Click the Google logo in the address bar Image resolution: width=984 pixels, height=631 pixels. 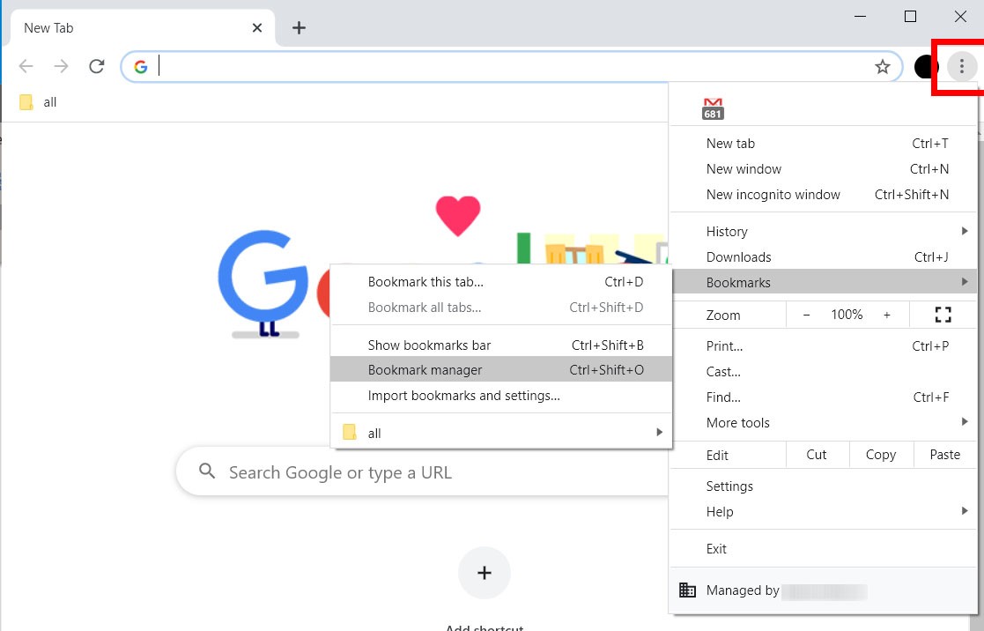141,65
